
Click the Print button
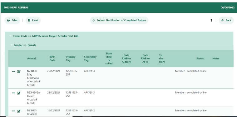pos(12,20)
